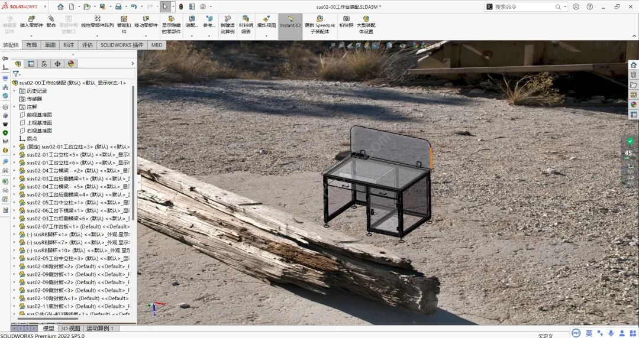Open the feature tree filter dropdown
639x338 pixels.
[17, 74]
